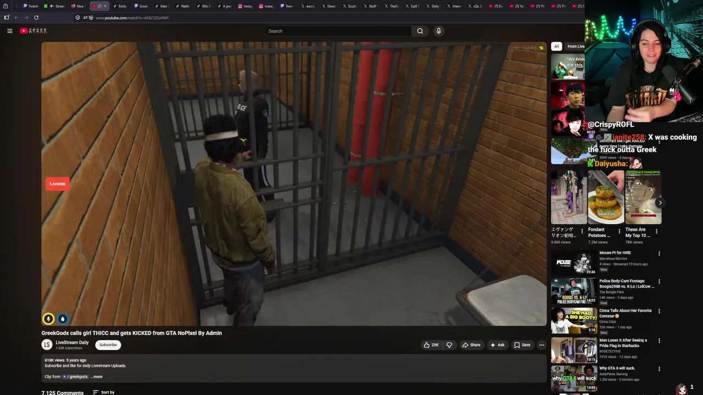Switch to the Emily browser tab

120,6
